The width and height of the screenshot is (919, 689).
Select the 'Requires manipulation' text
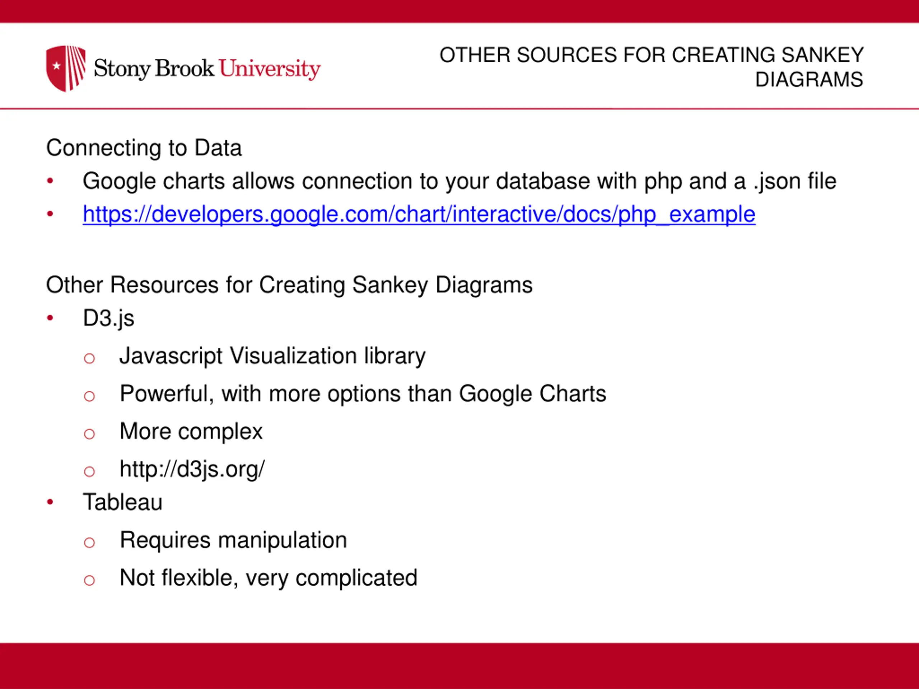(x=233, y=540)
